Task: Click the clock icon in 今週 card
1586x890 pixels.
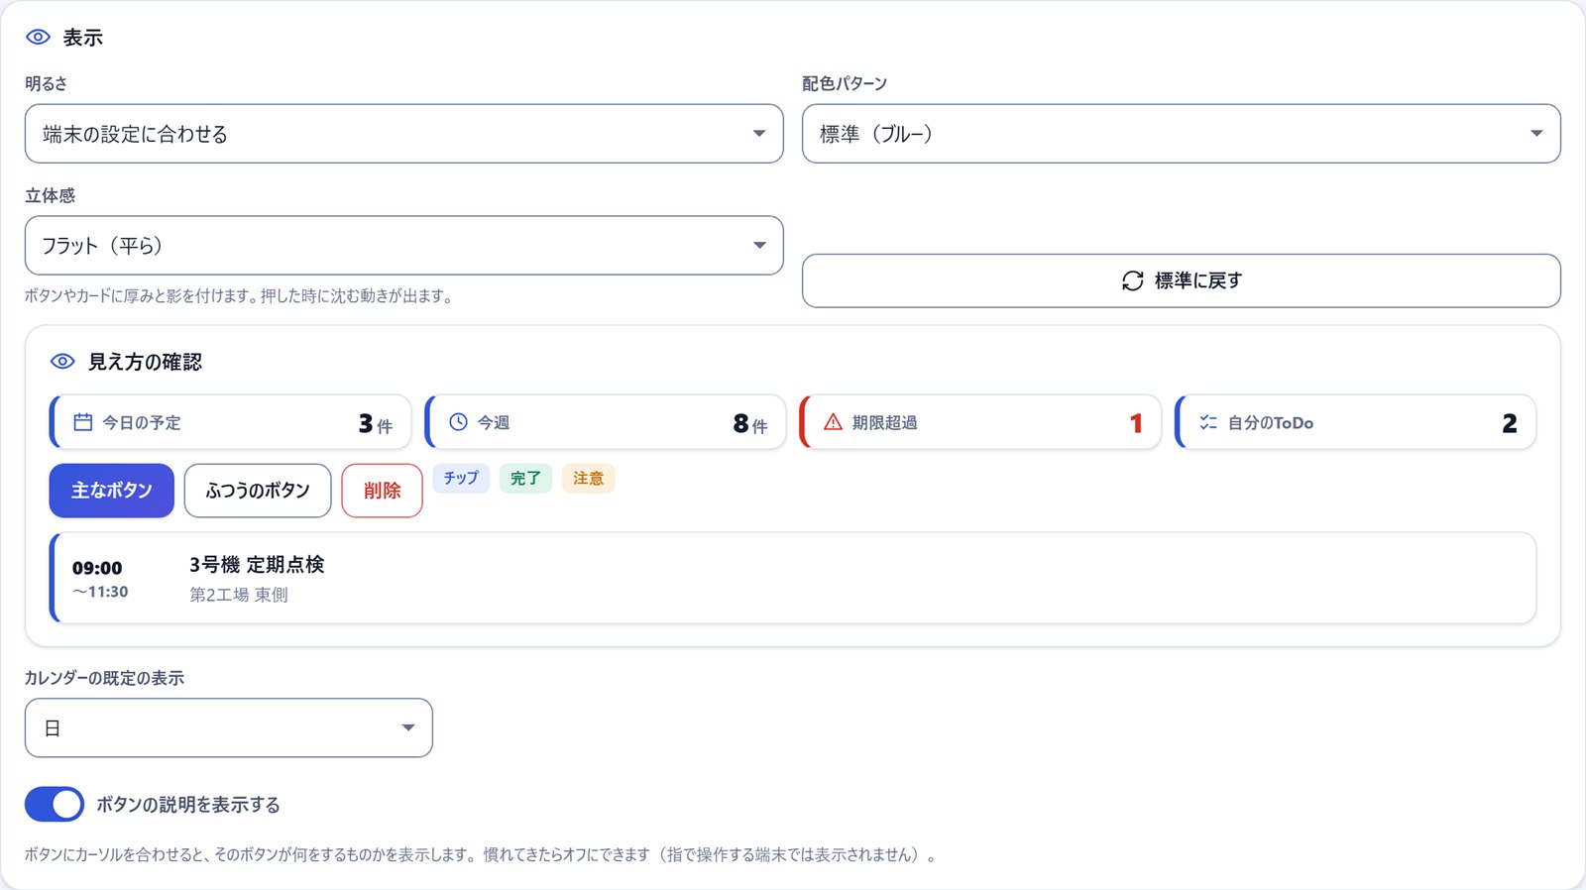Action: [458, 422]
